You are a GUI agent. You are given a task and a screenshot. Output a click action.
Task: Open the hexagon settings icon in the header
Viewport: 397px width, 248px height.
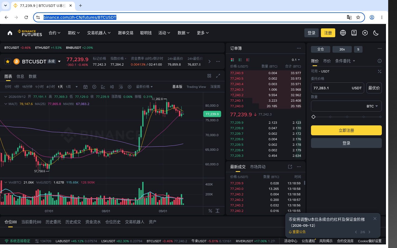(365, 33)
